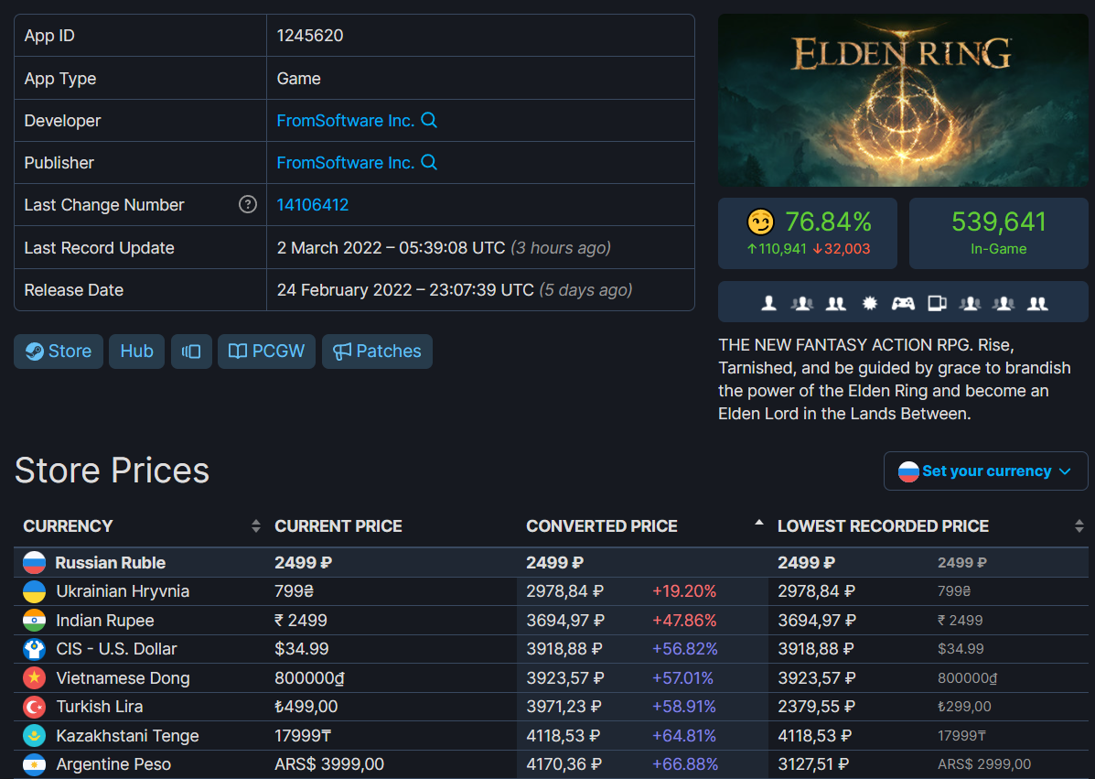Click the +19.20% difference value

click(x=684, y=591)
